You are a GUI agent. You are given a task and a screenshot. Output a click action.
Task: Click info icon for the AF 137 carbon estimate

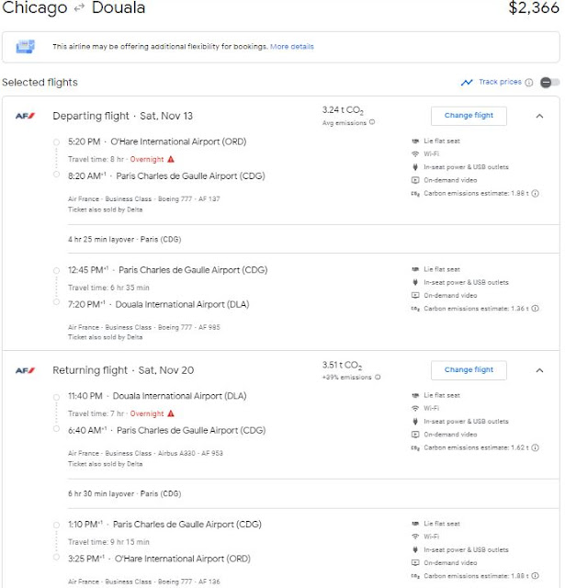(536, 193)
